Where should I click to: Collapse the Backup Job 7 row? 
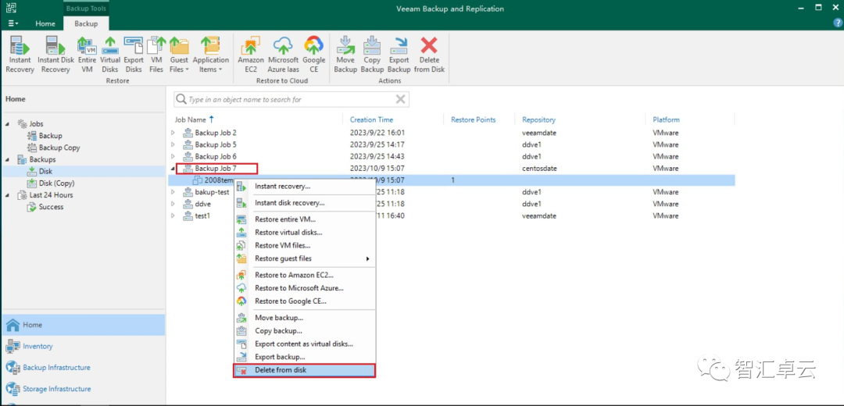(173, 169)
